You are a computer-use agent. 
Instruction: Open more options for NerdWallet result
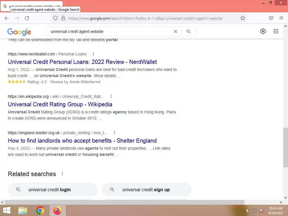(93, 54)
